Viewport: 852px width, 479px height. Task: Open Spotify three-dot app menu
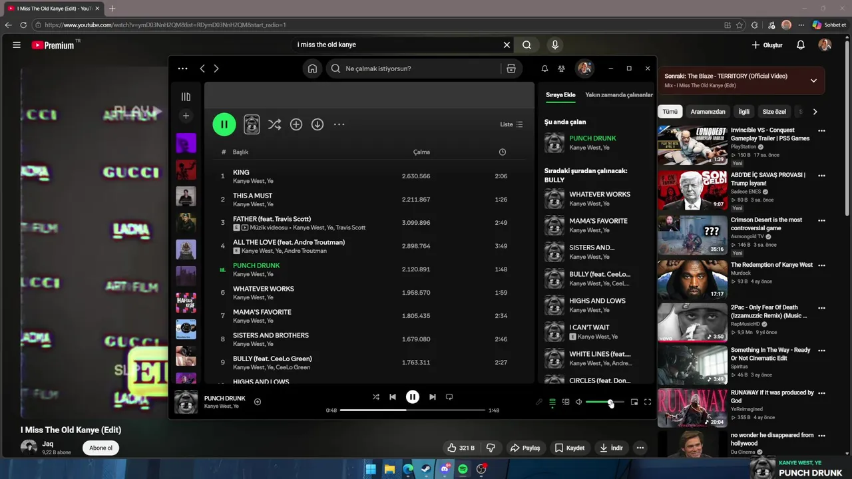coord(182,69)
